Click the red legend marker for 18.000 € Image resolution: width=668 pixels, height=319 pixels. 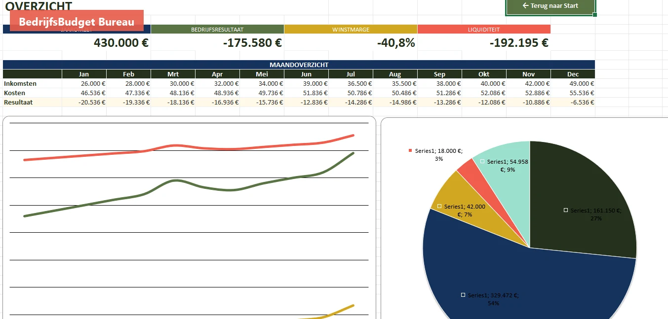point(410,150)
